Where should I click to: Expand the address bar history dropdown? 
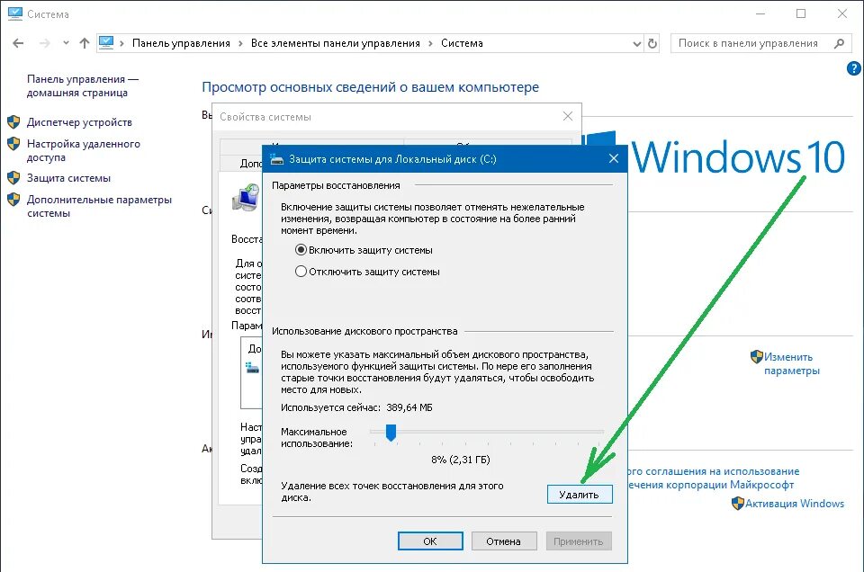637,43
